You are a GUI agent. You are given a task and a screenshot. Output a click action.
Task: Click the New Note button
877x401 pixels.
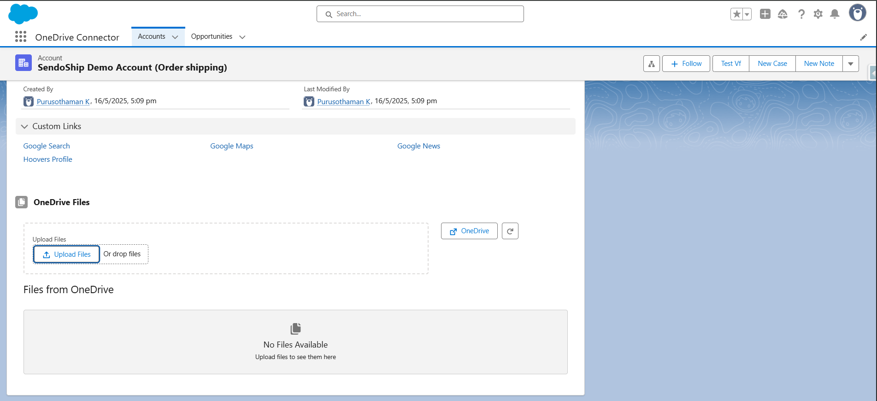pyautogui.click(x=819, y=64)
